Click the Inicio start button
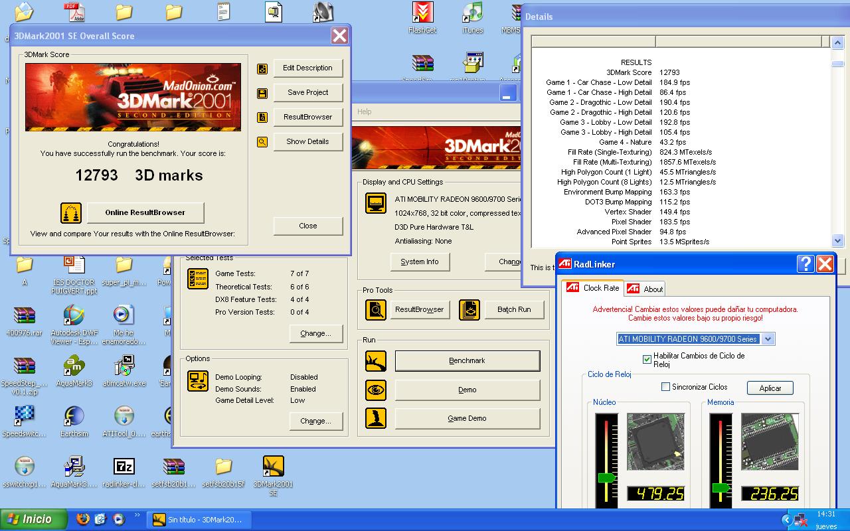 pos(35,520)
